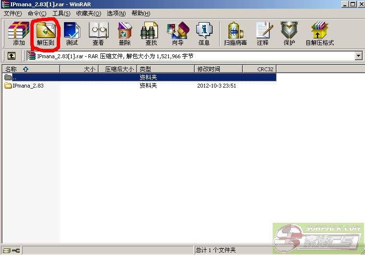Click the 解压到 (Extract To) icon
This screenshot has height=255, width=365.
[45, 34]
